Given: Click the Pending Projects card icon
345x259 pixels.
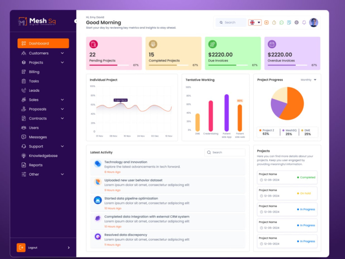Looking at the screenshot, I should click(x=93, y=44).
